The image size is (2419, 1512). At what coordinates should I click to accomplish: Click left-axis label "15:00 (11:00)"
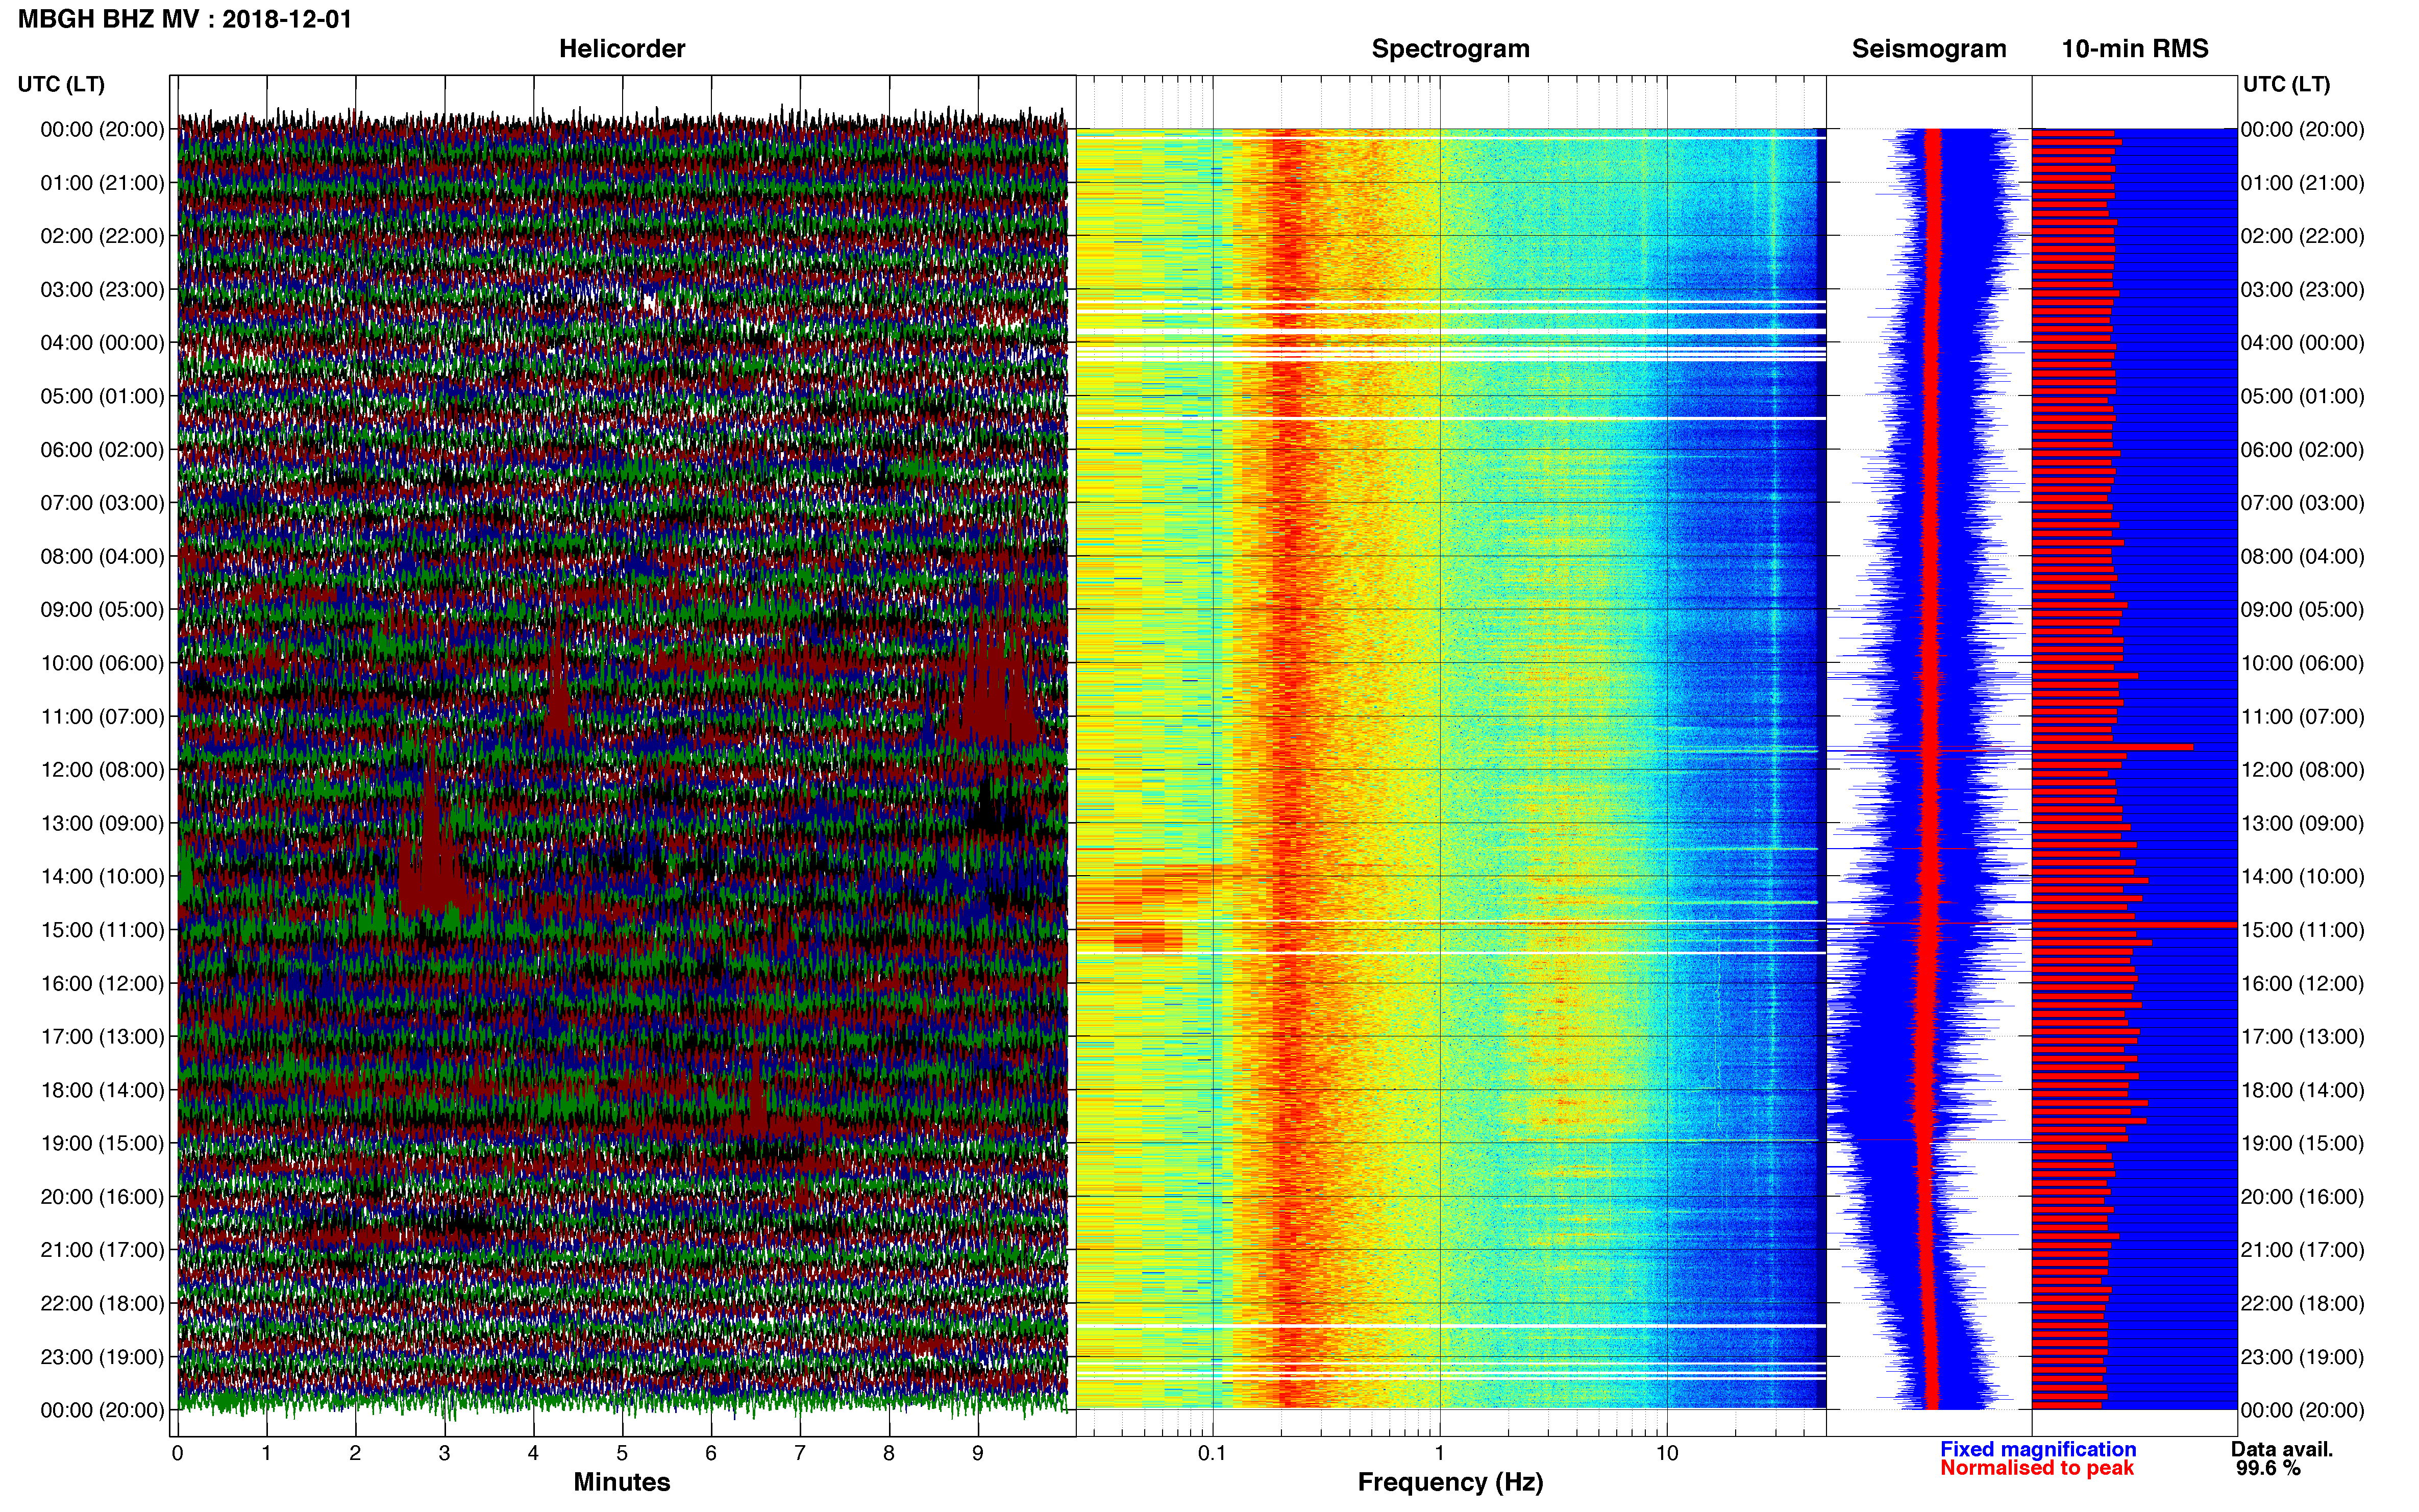point(102,930)
